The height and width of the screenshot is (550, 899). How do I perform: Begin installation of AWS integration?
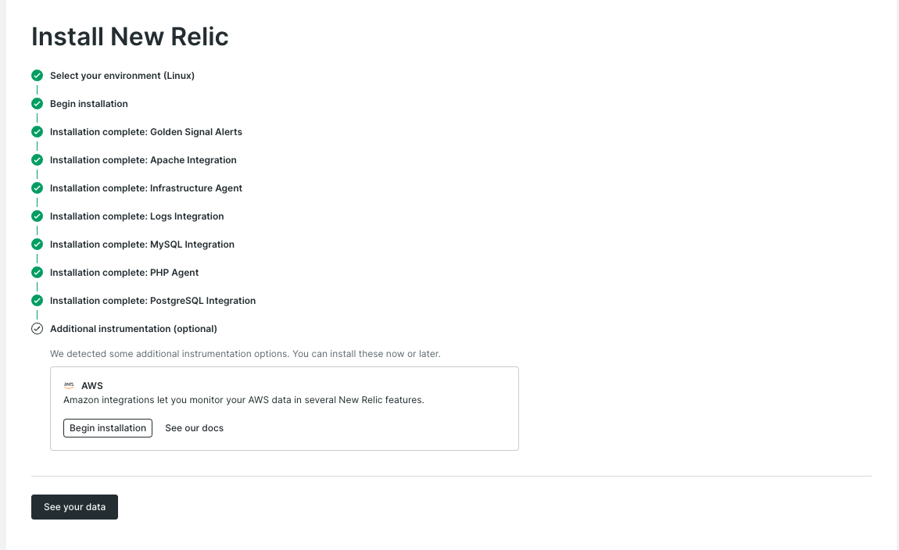[x=108, y=428]
